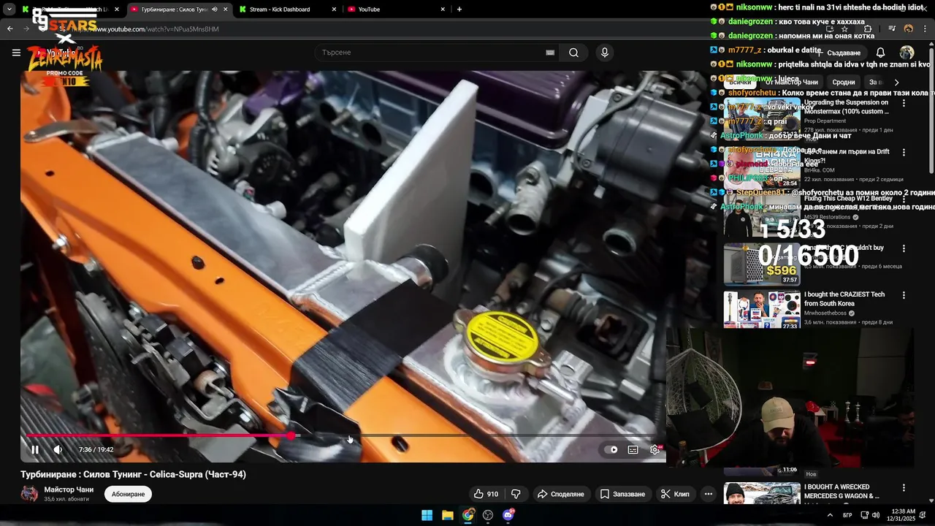Open the $596 thumbnail video
935x526 pixels.
click(762, 264)
